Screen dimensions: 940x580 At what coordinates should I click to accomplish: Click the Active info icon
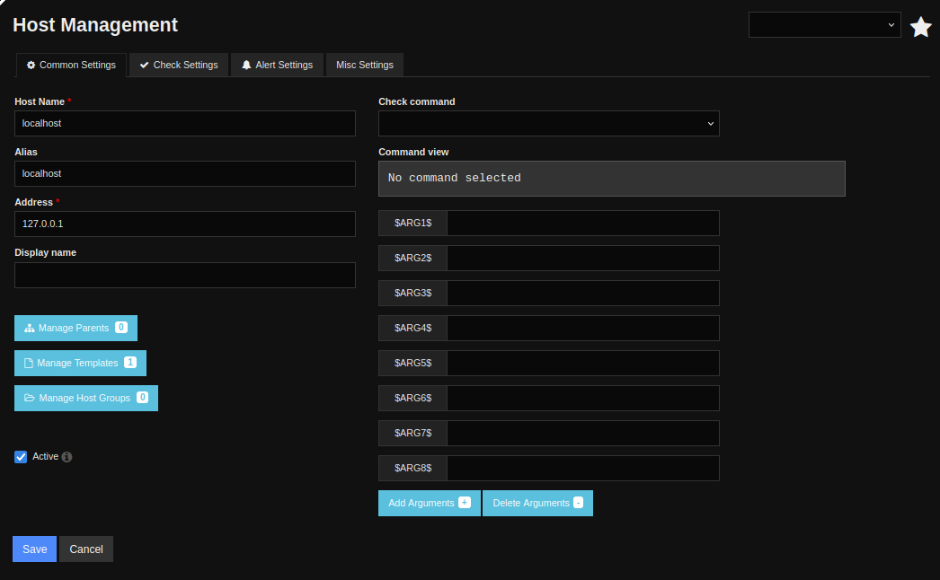pyautogui.click(x=67, y=457)
